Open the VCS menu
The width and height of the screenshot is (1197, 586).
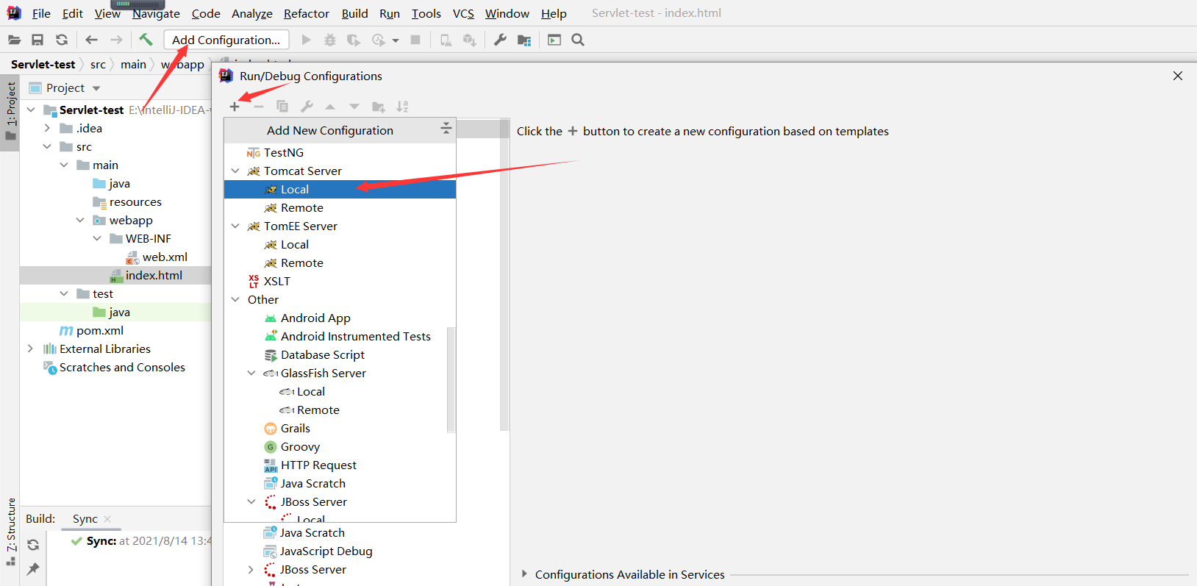pyautogui.click(x=463, y=13)
